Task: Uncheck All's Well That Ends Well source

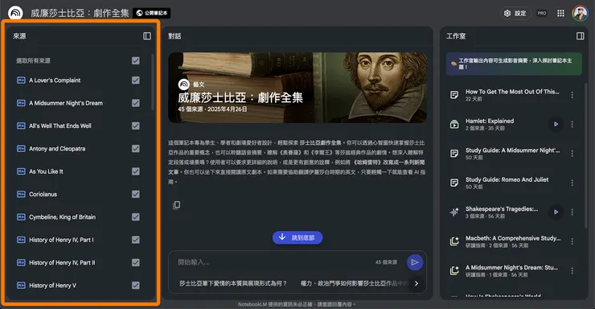Action: (135, 126)
